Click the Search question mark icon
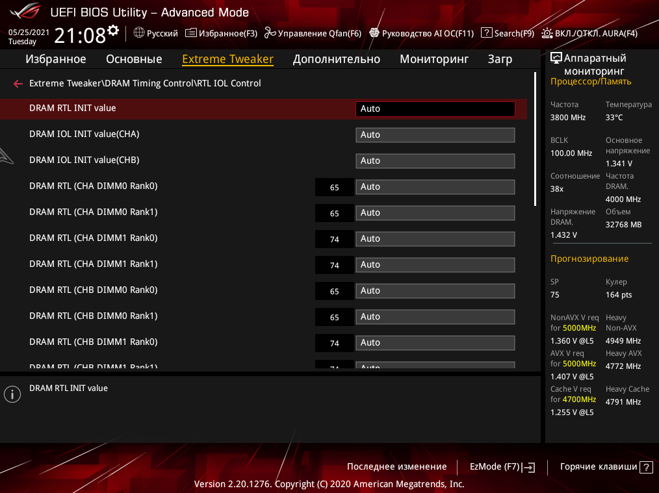 tap(486, 32)
